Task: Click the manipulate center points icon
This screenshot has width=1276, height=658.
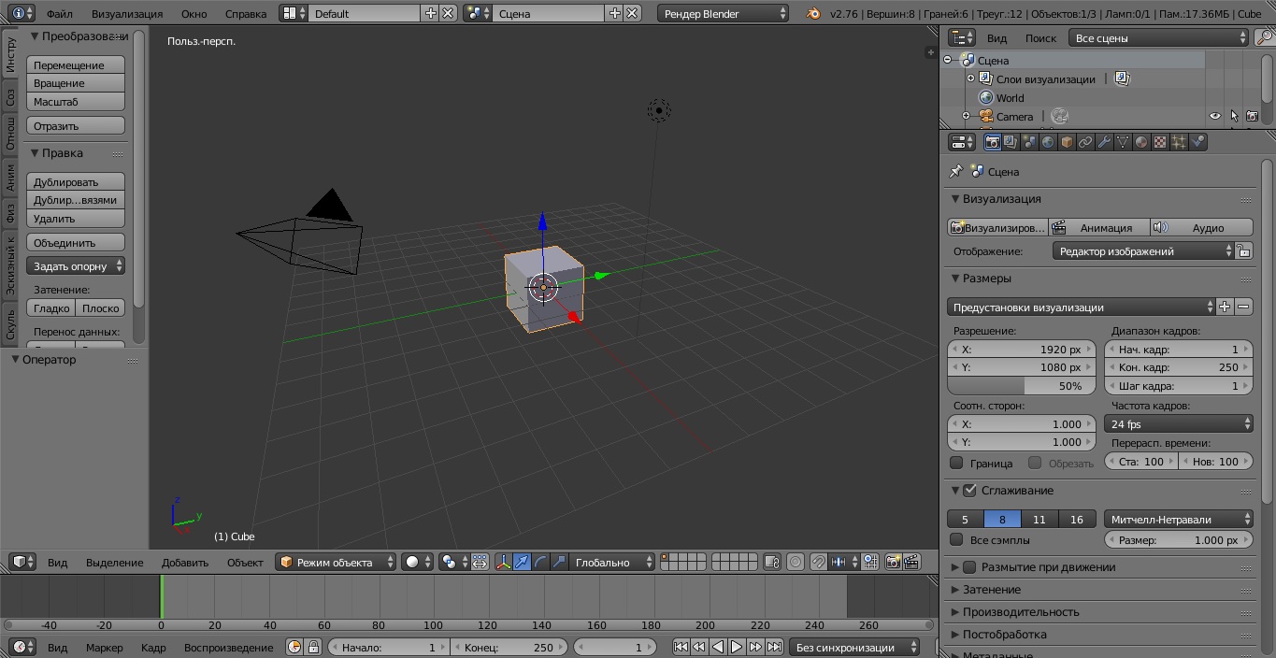Action: pos(480,562)
